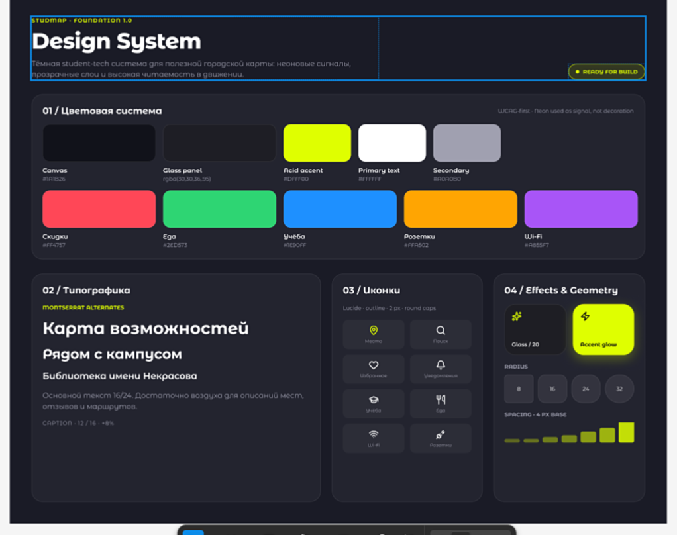Screen dimensions: 677x535
Task: Click the #DFFF00 hex code text
Action: (x=295, y=179)
